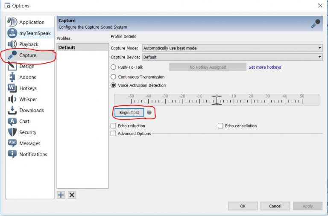Open the Security shield icon
This screenshot has width=328, height=216.
[12, 132]
